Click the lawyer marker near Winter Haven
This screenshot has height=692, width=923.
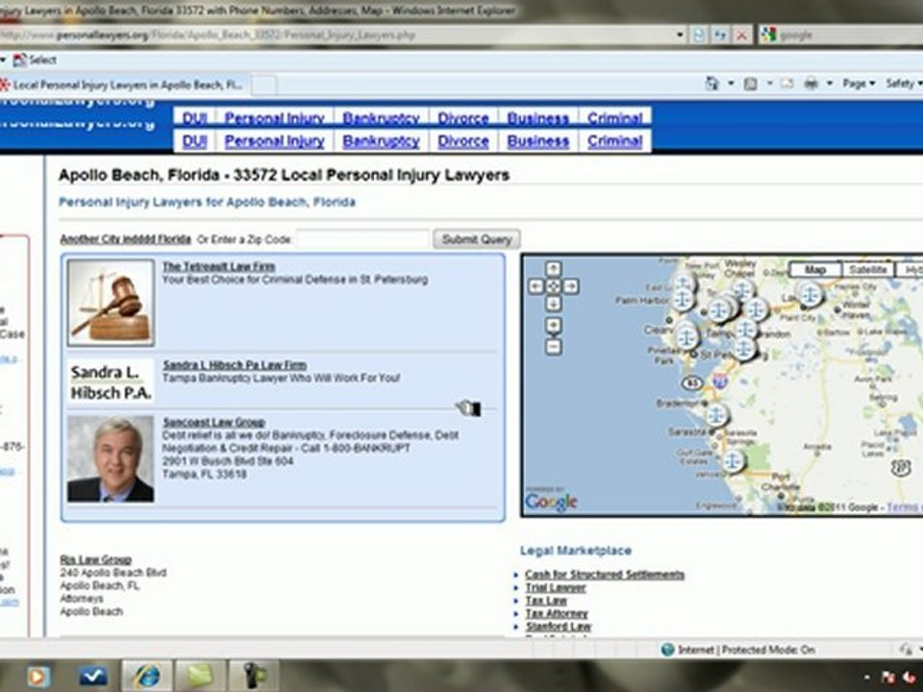[810, 293]
